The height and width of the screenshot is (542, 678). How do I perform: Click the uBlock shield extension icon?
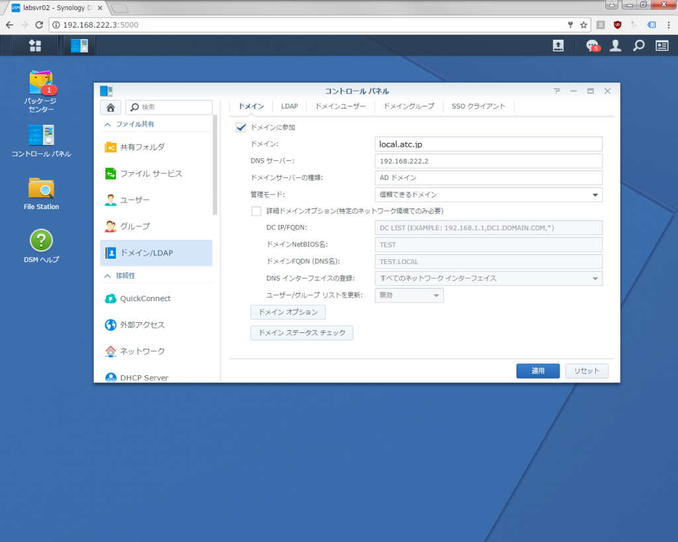click(618, 25)
